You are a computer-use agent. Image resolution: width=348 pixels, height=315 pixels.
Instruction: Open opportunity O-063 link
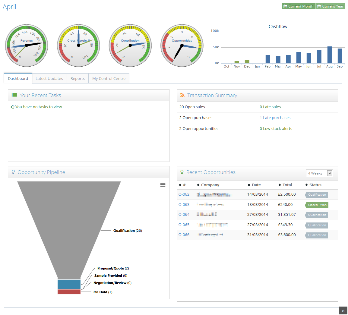coord(184,205)
